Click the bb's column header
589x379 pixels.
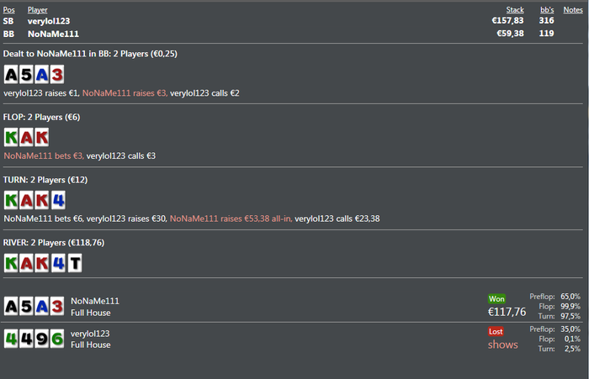(547, 10)
